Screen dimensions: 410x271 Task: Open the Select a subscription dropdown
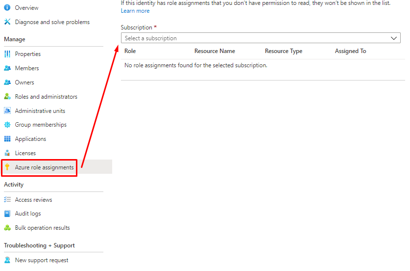[x=255, y=38]
